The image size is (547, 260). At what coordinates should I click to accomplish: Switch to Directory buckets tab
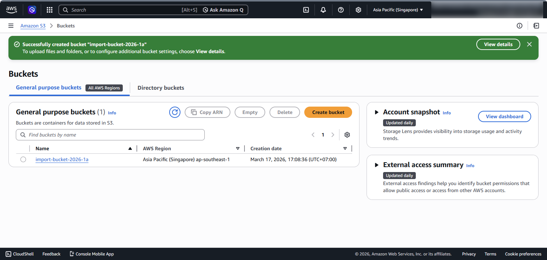[161, 88]
